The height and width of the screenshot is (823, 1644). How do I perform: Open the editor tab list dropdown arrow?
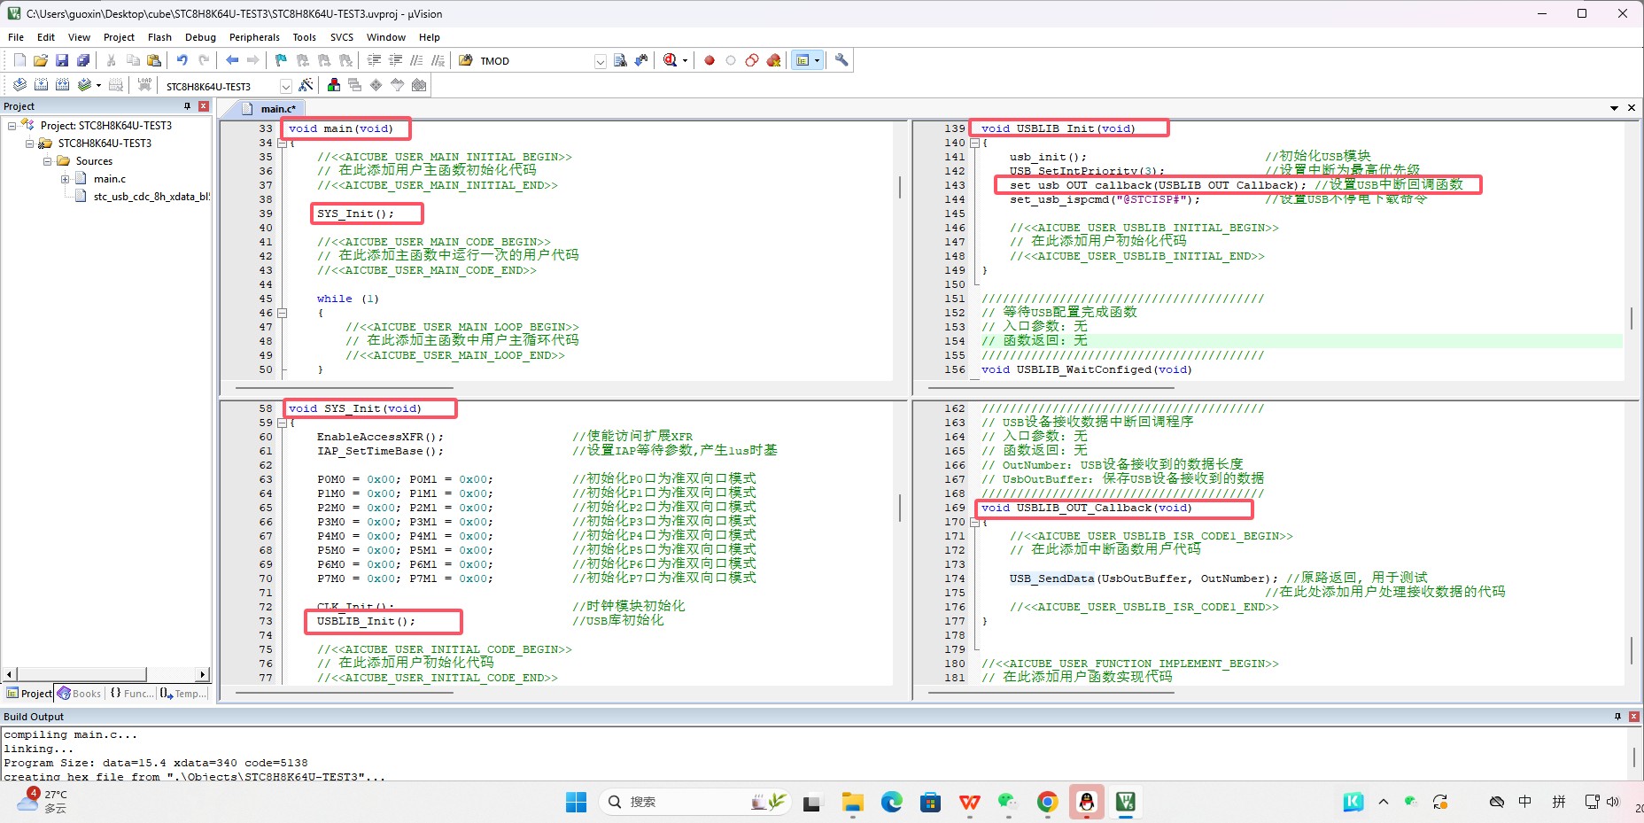(1615, 108)
